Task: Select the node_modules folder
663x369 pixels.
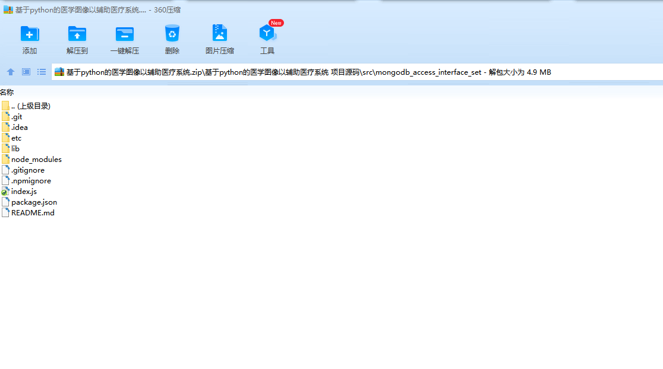Action: click(31, 160)
